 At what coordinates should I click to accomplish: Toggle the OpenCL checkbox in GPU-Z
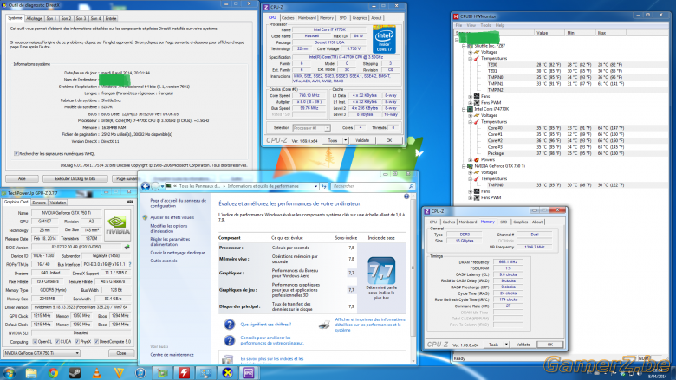(x=35, y=342)
